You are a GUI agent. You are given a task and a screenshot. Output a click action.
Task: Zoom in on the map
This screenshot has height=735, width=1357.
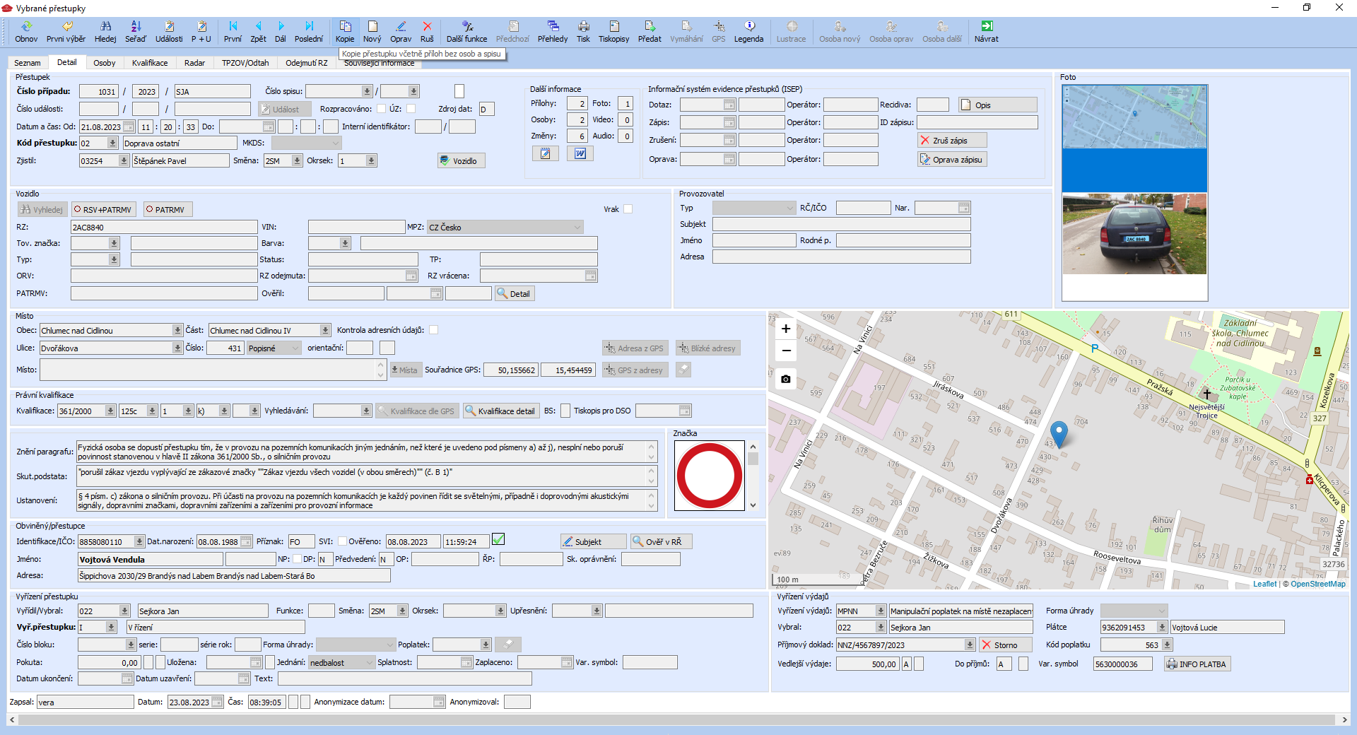click(786, 329)
